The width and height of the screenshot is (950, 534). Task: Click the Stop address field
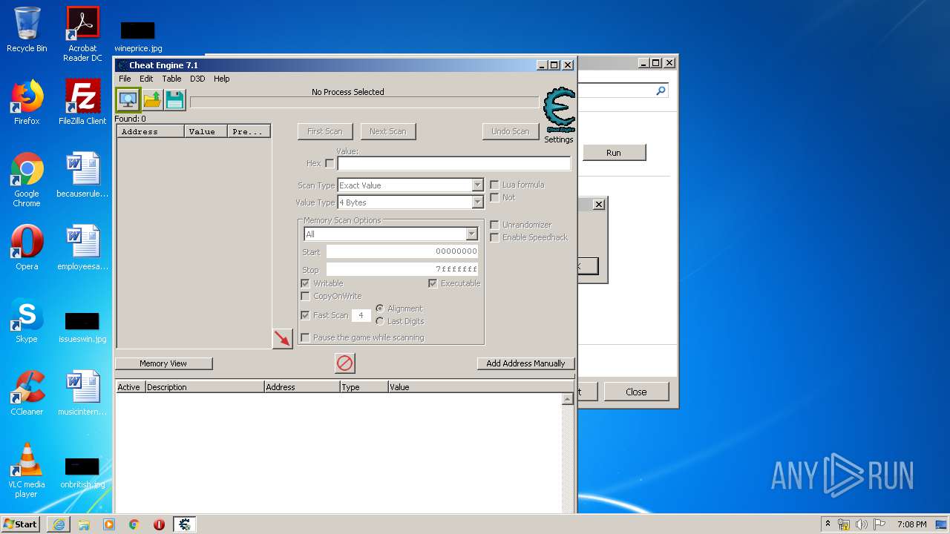pyautogui.click(x=402, y=269)
